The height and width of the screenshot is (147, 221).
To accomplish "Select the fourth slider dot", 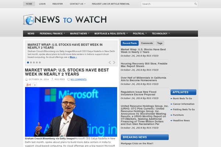I will coord(37,62).
